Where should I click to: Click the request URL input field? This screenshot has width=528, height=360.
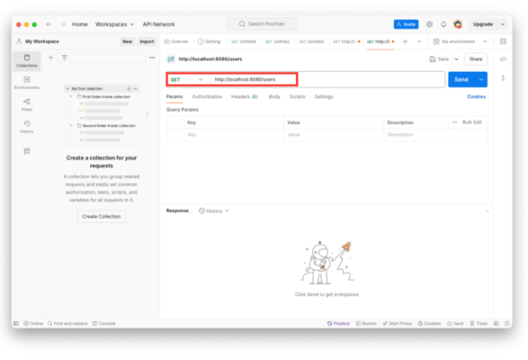pyautogui.click(x=327, y=79)
